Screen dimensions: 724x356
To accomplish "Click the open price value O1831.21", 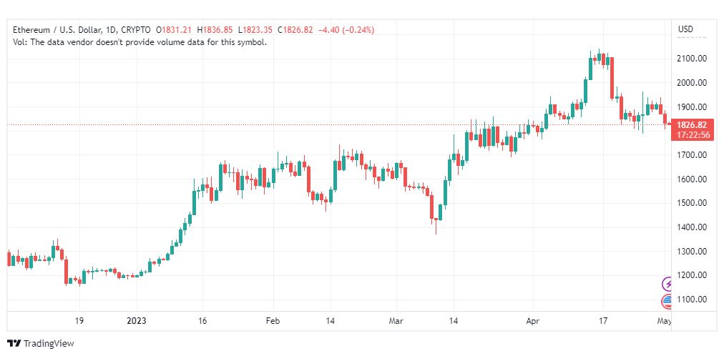I will pos(174,30).
